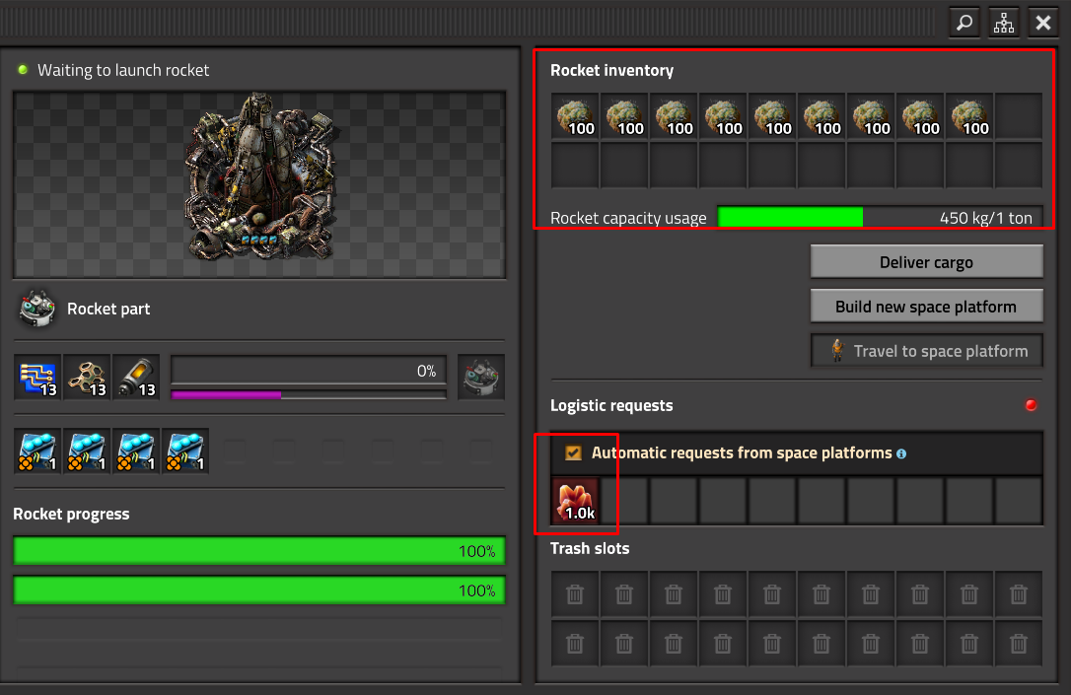Click the "Waiting to launch rocket" status text
This screenshot has width=1071, height=695.
123,70
